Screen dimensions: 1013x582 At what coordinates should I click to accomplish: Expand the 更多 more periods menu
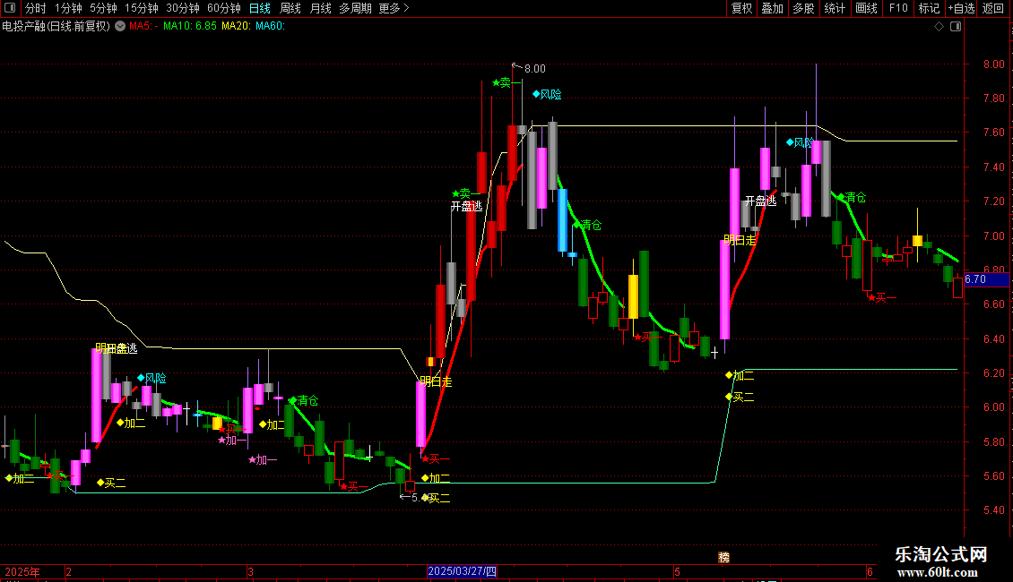pyautogui.click(x=394, y=8)
